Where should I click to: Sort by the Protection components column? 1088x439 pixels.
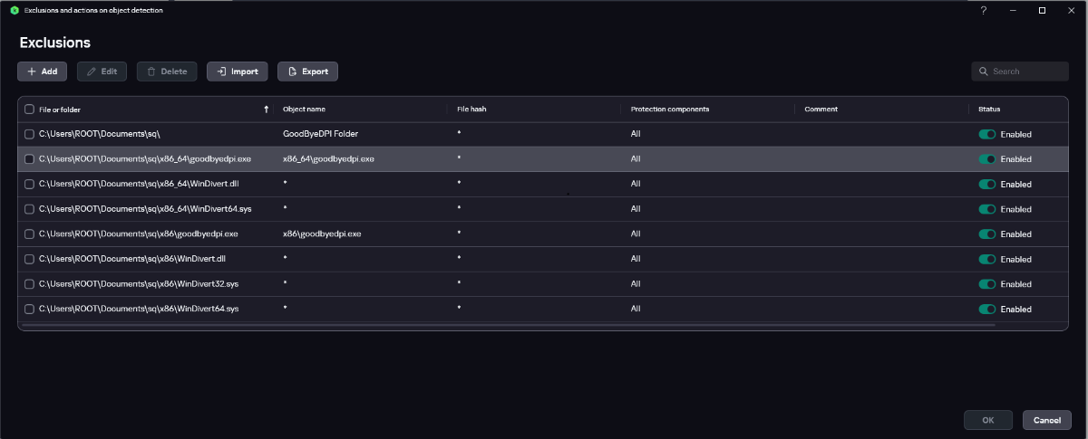click(669, 110)
